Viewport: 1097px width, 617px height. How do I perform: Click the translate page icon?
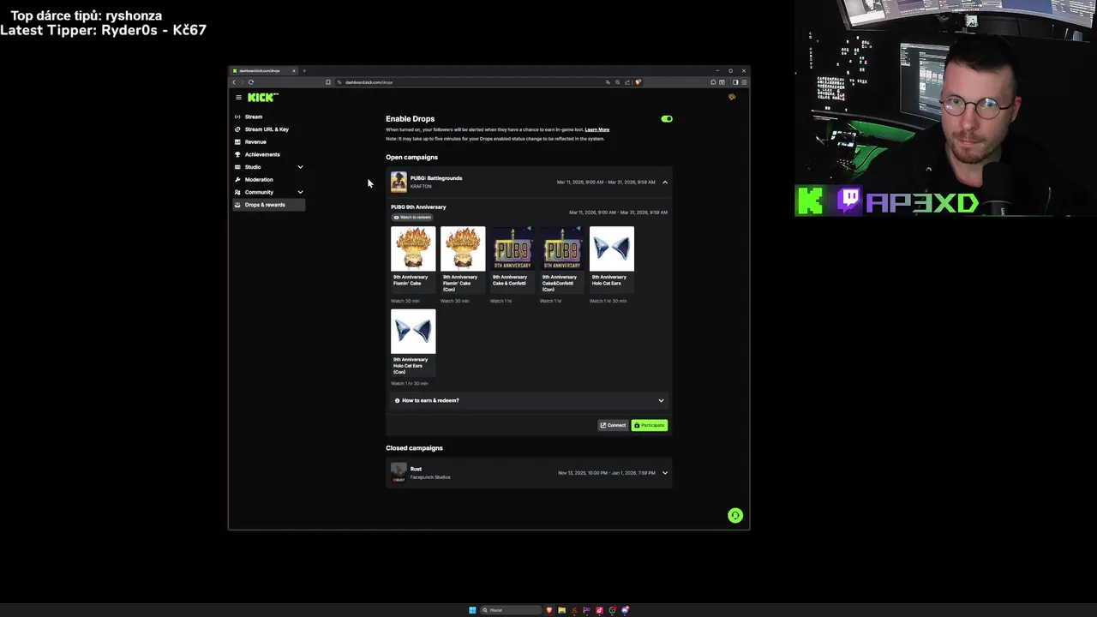point(608,82)
